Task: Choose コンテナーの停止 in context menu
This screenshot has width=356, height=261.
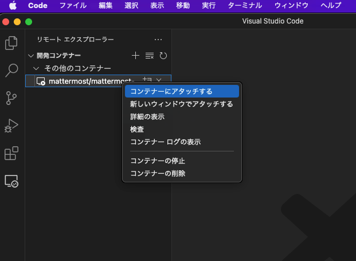Action: 182,161
